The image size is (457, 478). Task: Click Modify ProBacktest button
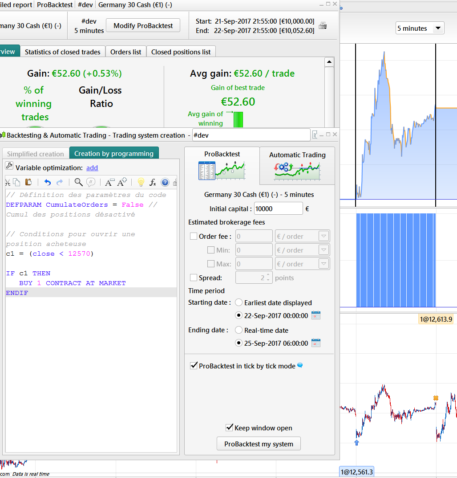(143, 25)
